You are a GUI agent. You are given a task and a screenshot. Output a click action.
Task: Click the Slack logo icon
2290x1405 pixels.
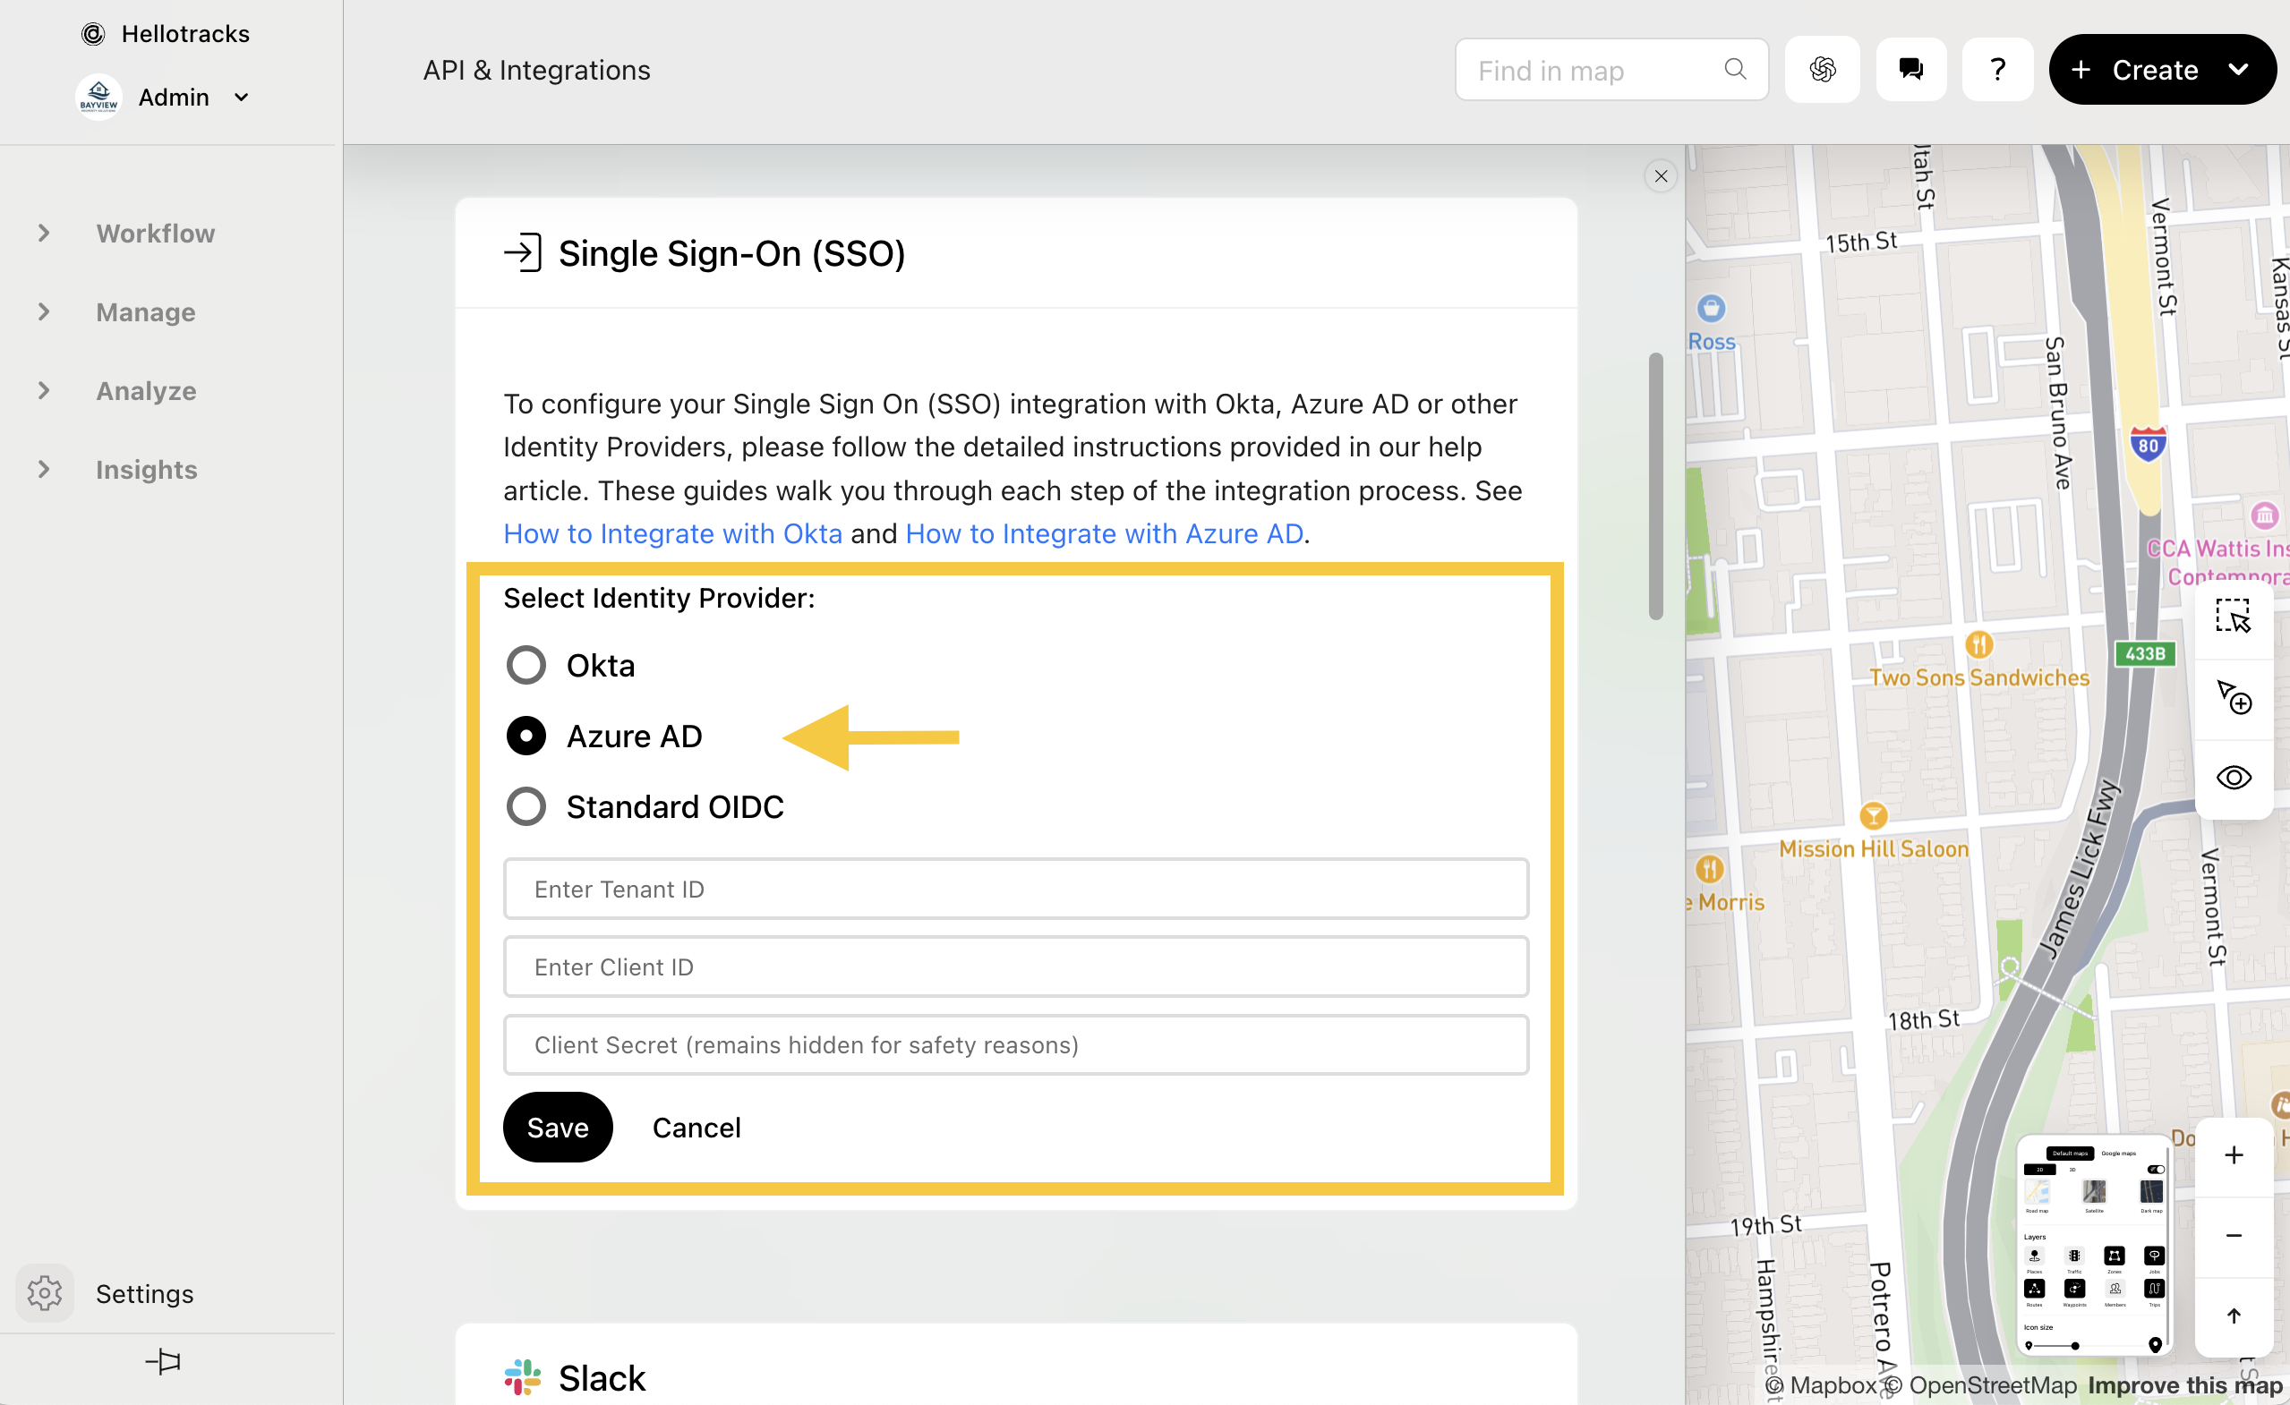(x=522, y=1377)
